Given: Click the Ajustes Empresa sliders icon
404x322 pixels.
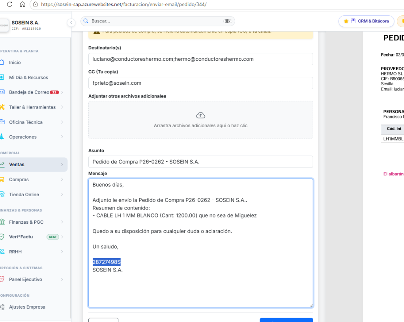Looking at the screenshot, I should tap(2, 307).
